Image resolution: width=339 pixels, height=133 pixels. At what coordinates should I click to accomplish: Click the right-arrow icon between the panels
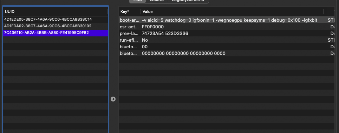[x=113, y=99]
